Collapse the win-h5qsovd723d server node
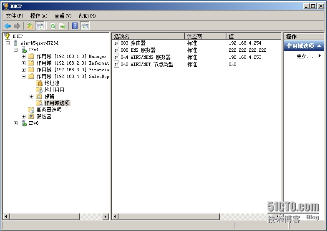This screenshot has height=231, width=327. pyautogui.click(x=8, y=43)
